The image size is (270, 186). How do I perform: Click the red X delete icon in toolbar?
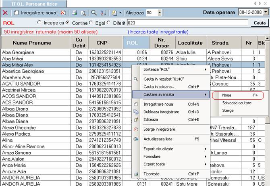(5, 13)
